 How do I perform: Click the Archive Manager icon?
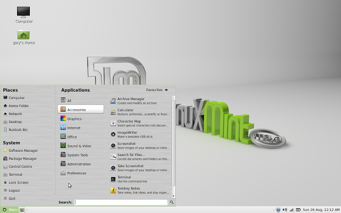pos(113,101)
